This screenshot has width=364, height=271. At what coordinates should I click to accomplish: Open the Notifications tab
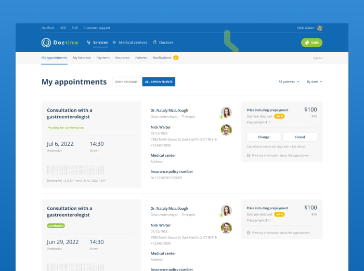[162, 58]
